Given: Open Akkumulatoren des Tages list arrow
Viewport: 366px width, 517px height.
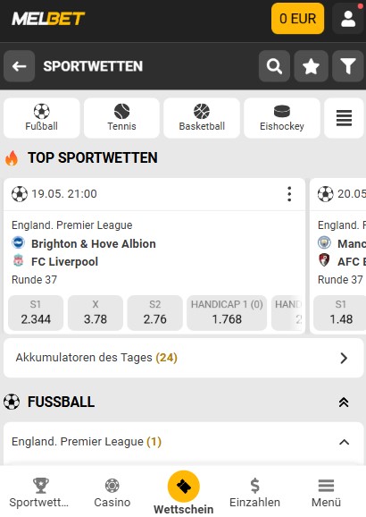Looking at the screenshot, I should pos(344,358).
